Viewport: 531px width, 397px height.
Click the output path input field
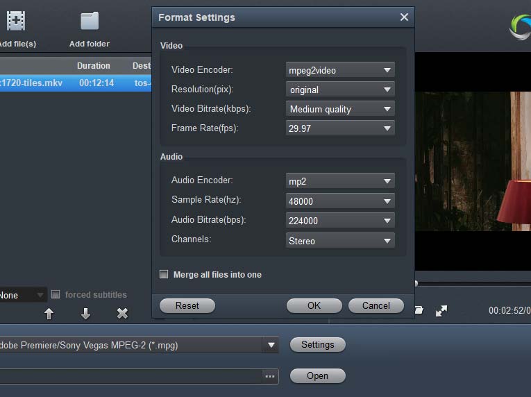[130, 376]
